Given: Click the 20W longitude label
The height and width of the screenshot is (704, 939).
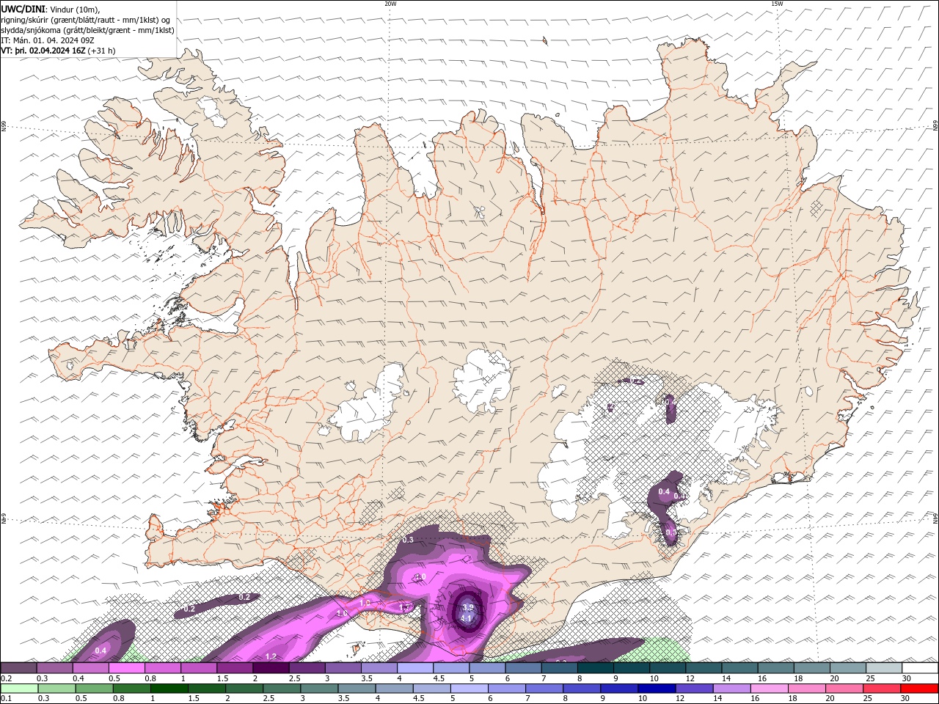Looking at the screenshot, I should 390,4.
